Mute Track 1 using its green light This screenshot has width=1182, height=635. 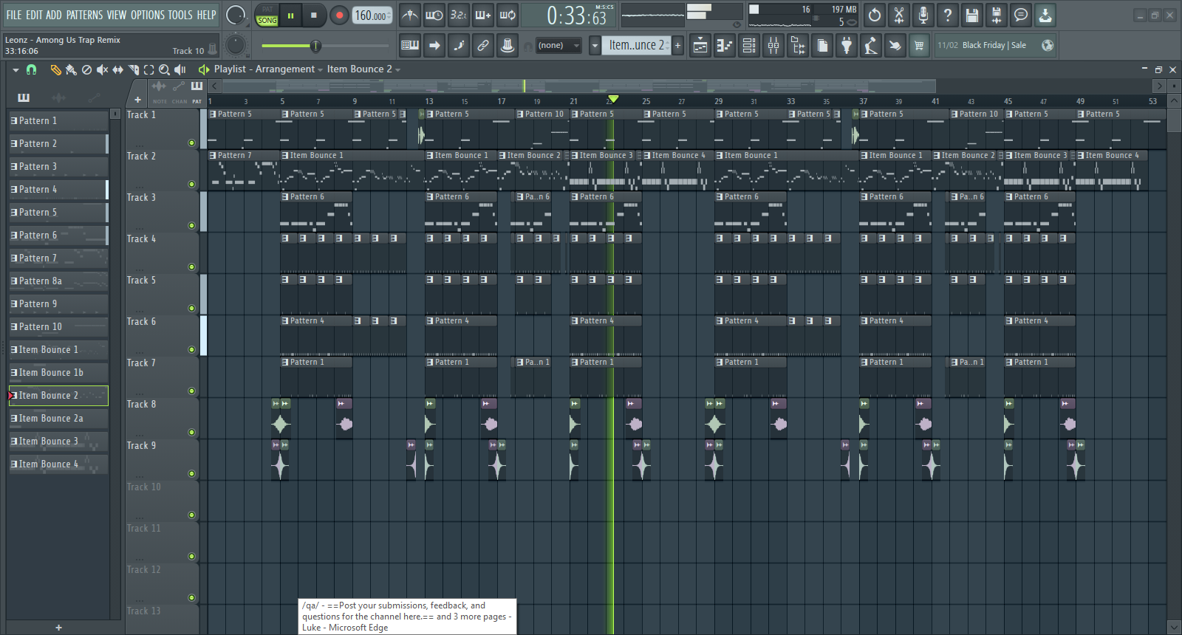(191, 143)
